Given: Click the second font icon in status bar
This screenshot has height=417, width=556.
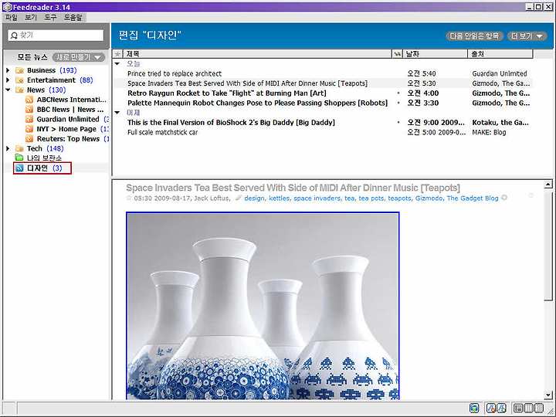Looking at the screenshot, I should (x=501, y=409).
